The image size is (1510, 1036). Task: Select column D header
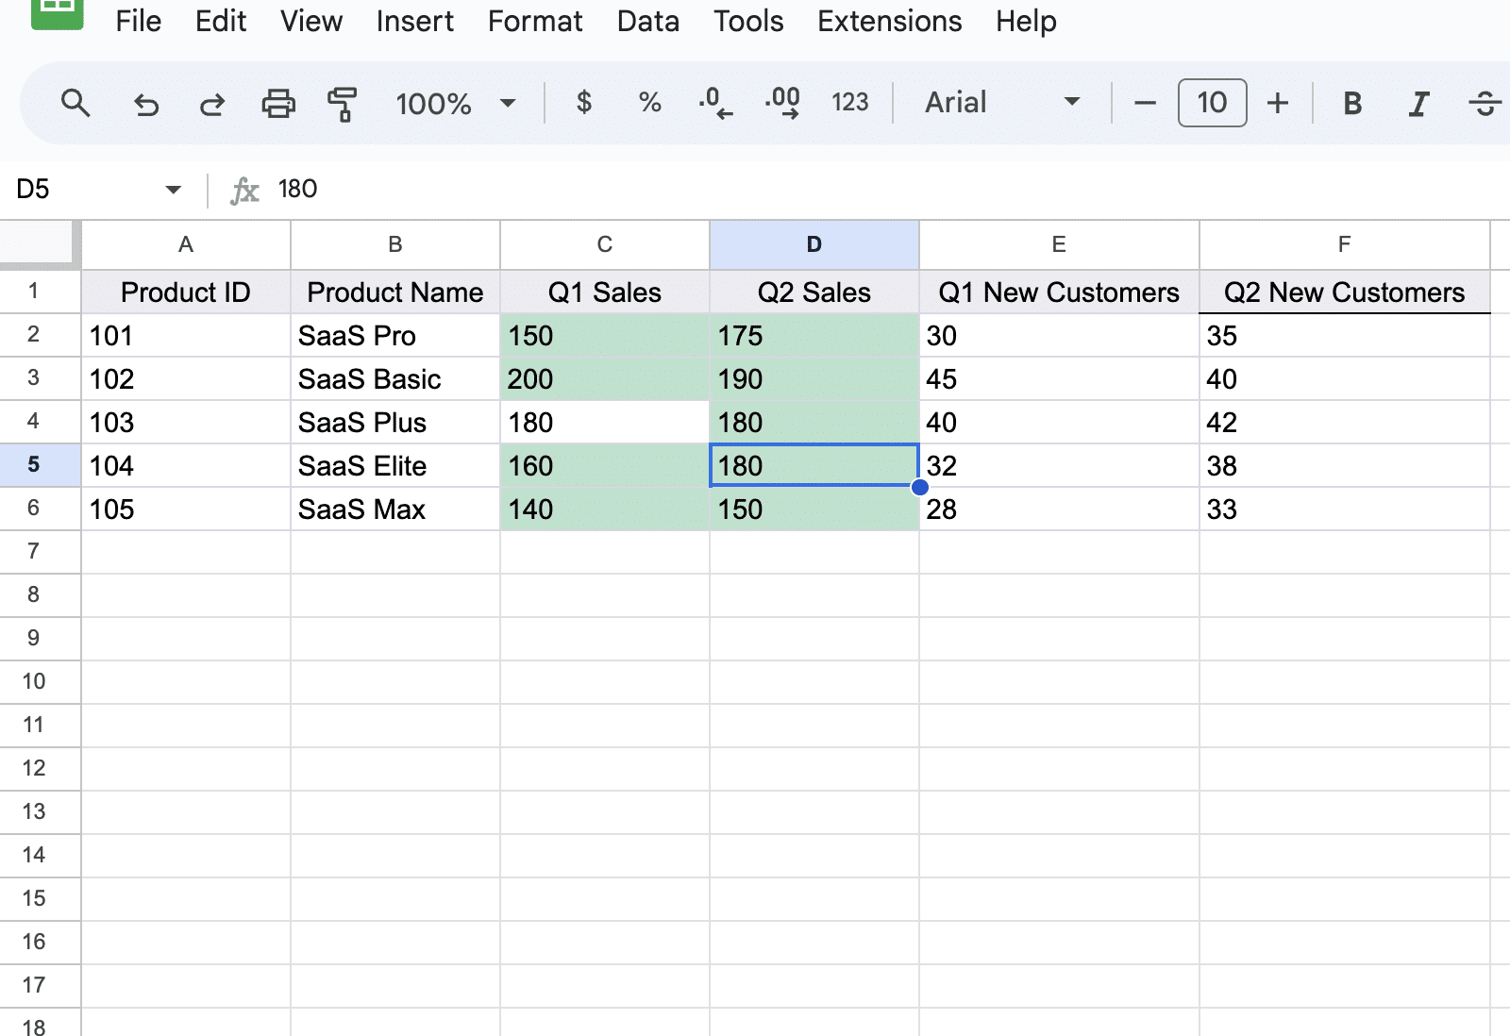(x=814, y=244)
